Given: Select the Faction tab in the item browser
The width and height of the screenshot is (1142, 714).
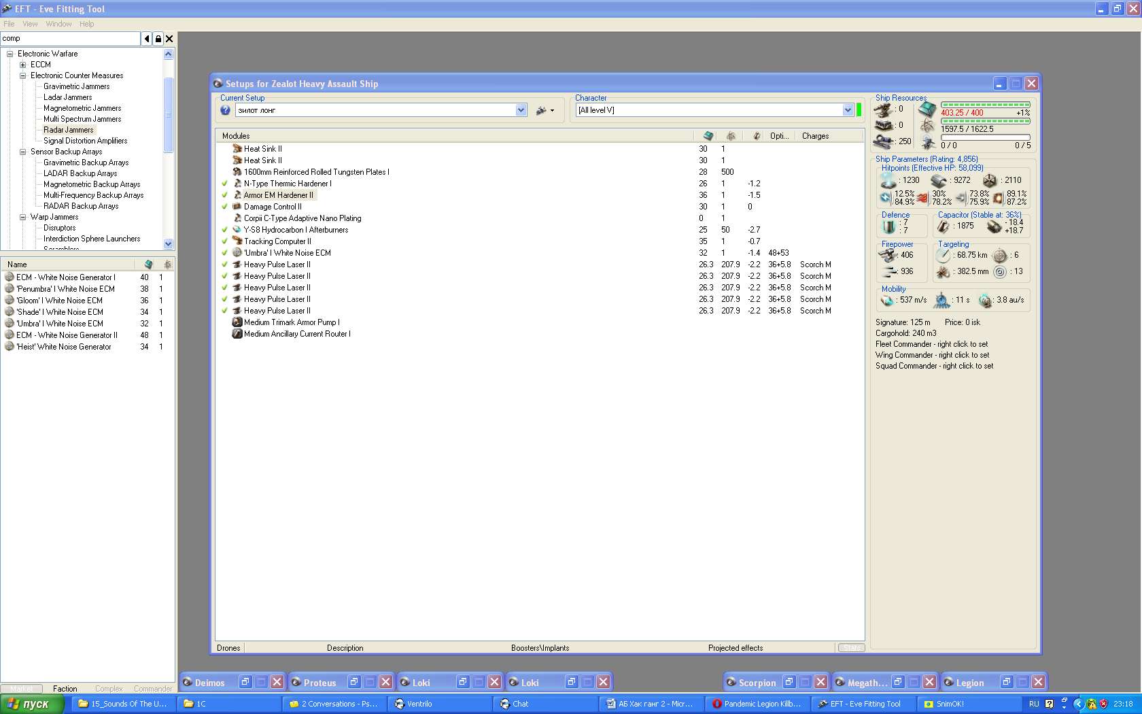Looking at the screenshot, I should click(x=65, y=689).
